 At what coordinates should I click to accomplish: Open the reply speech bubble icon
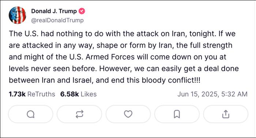(30, 114)
